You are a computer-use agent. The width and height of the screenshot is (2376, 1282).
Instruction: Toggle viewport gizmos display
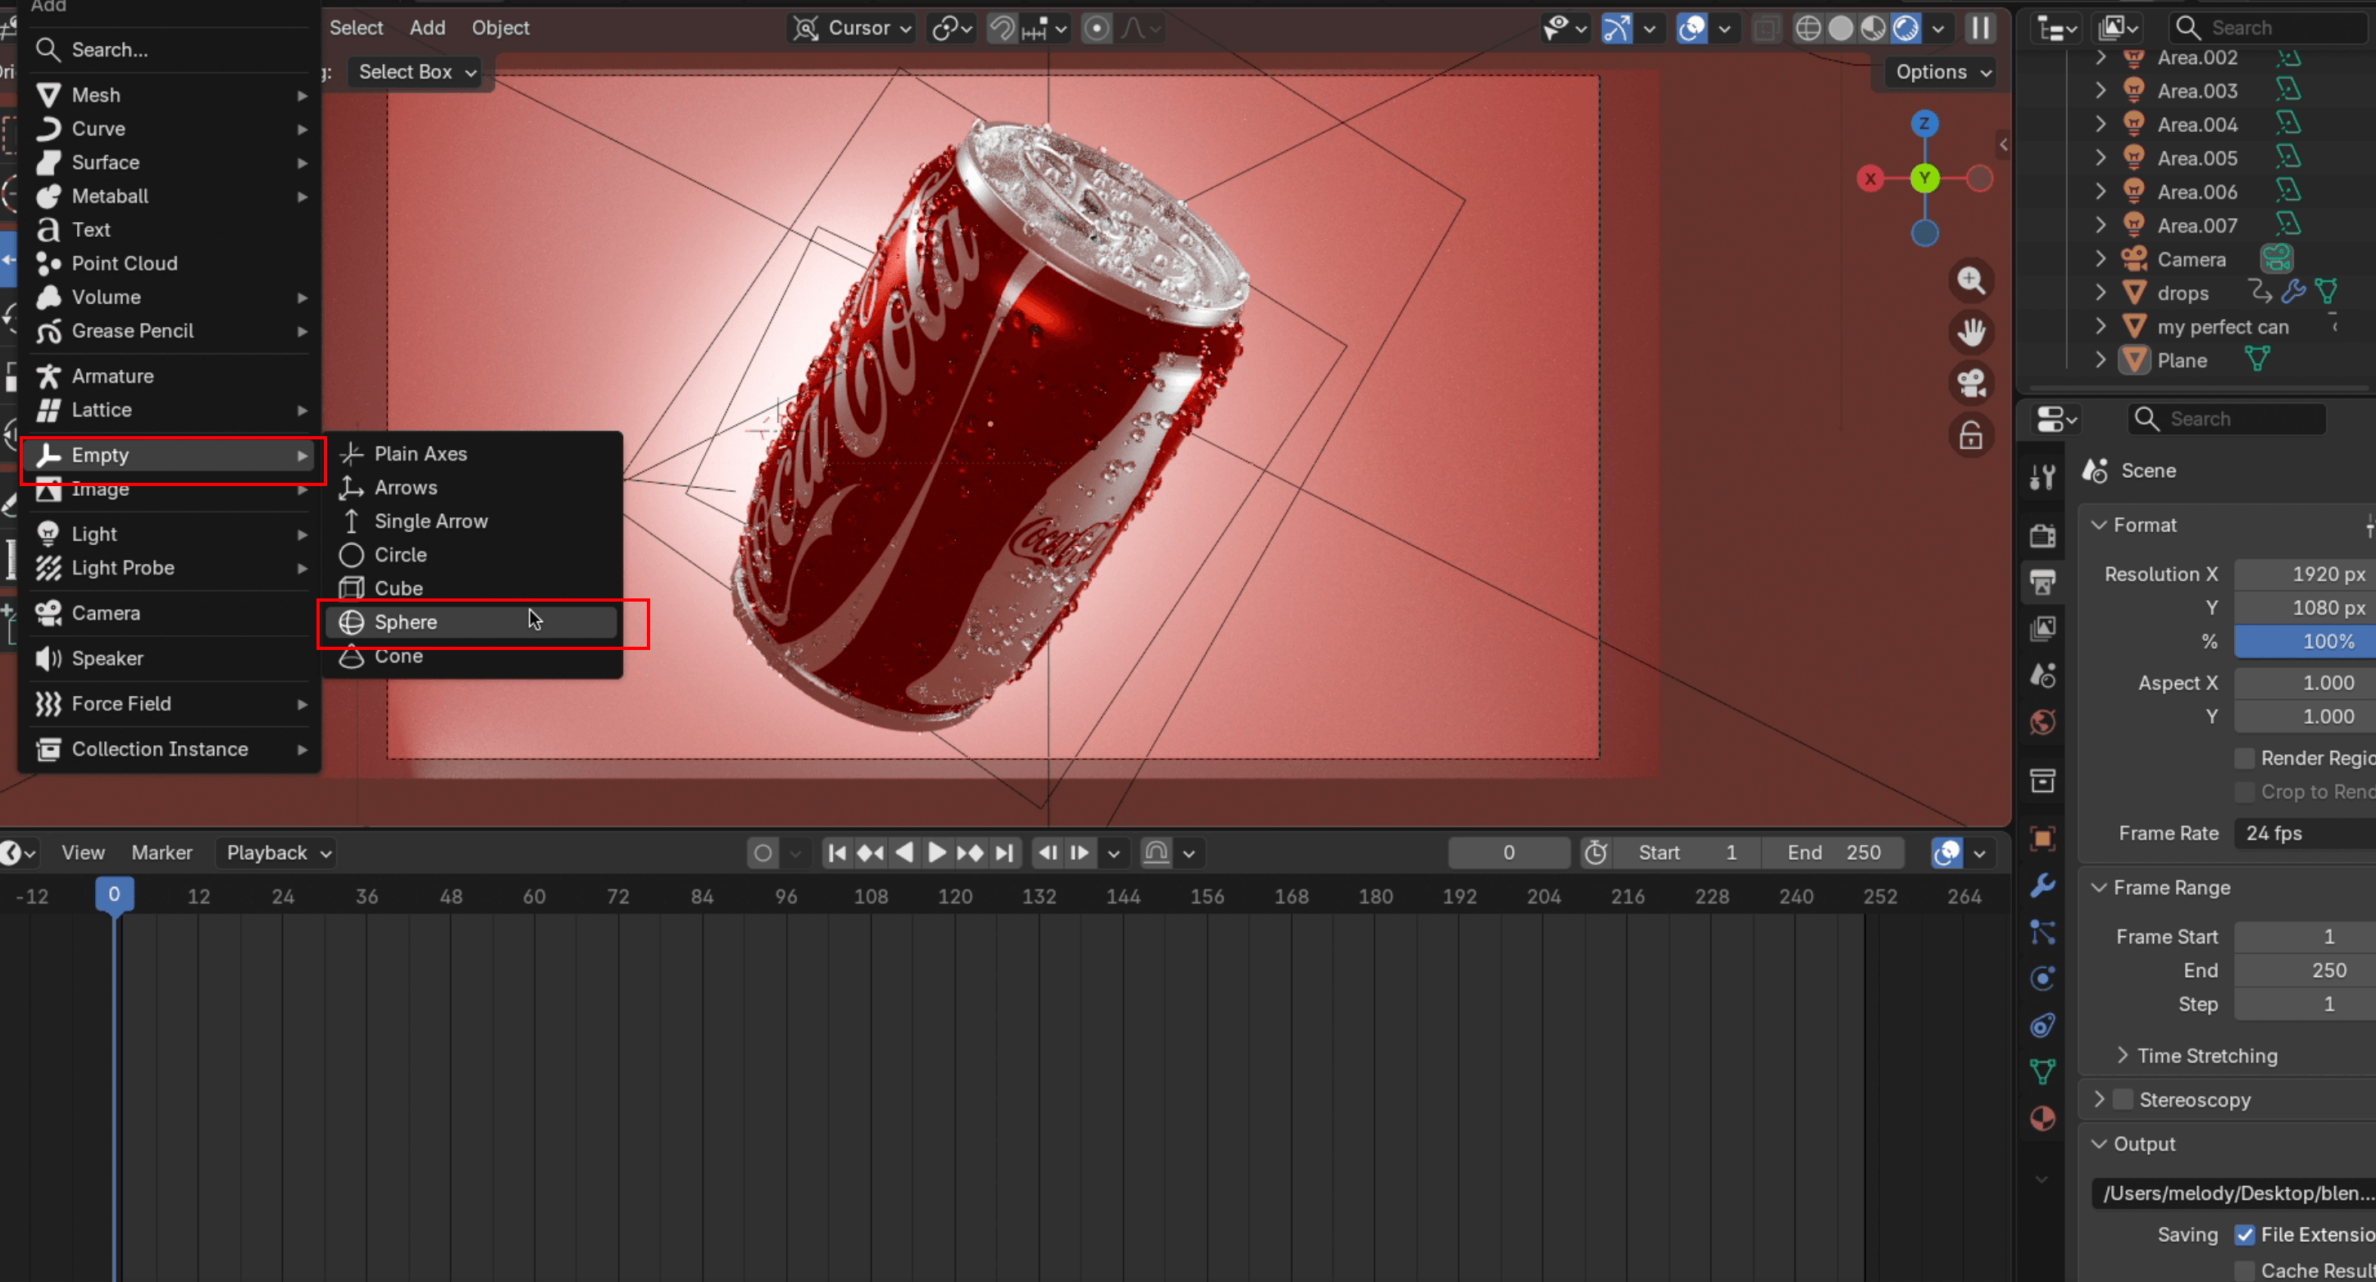(1616, 29)
